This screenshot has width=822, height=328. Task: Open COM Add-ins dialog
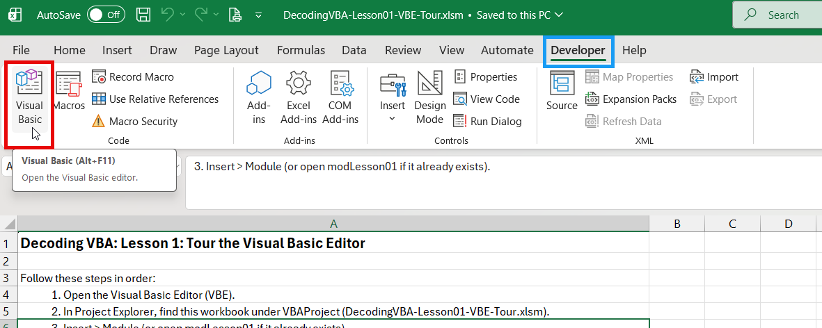[340, 99]
